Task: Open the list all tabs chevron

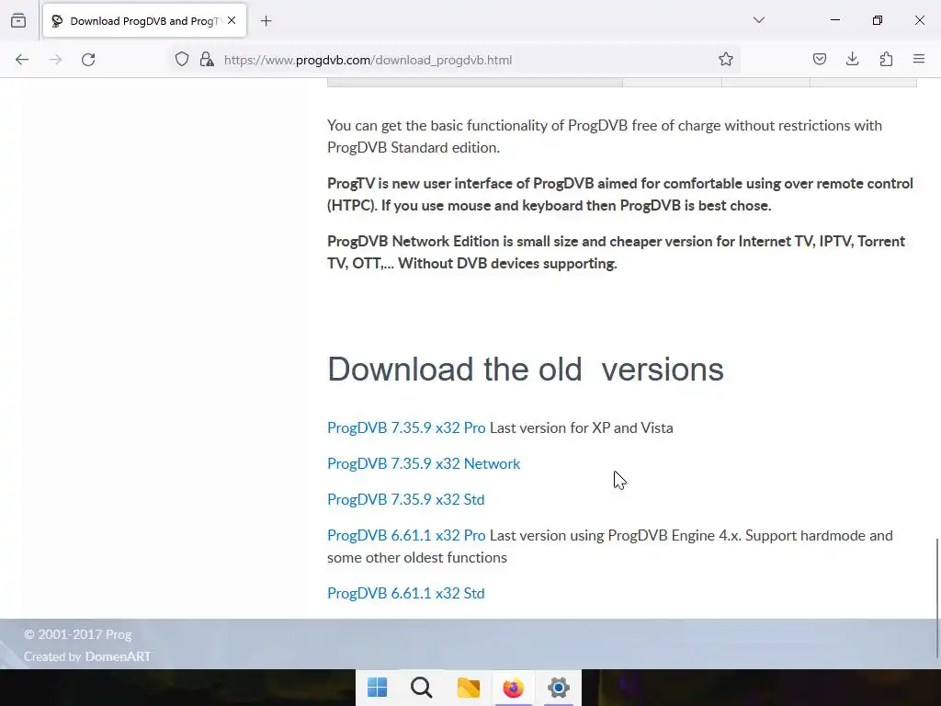Action: click(x=759, y=20)
